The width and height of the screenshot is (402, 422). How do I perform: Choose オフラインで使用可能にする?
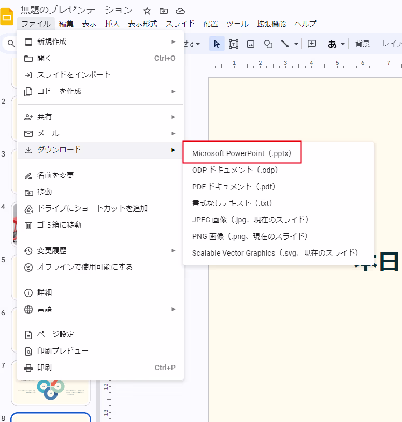point(101,267)
